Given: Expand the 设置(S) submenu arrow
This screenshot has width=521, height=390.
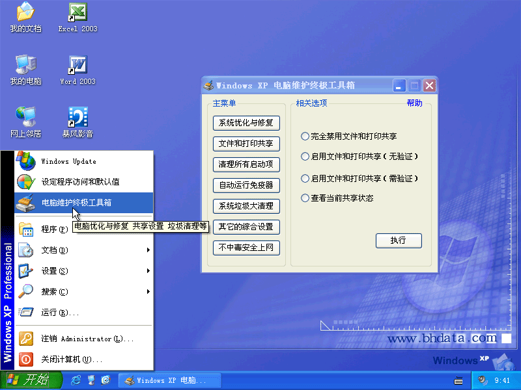Looking at the screenshot, I should click(x=148, y=271).
